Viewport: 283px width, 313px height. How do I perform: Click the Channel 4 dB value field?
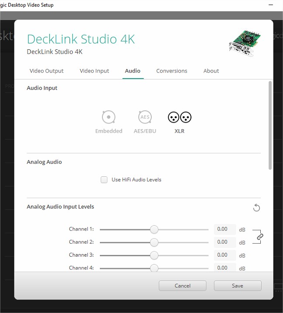pyautogui.click(x=225, y=268)
